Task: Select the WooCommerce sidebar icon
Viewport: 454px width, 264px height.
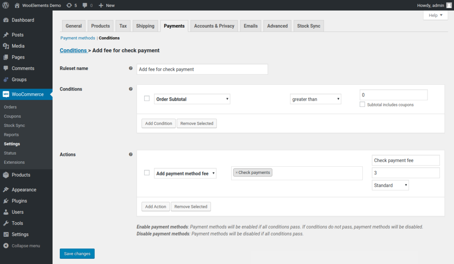Action: (x=7, y=94)
